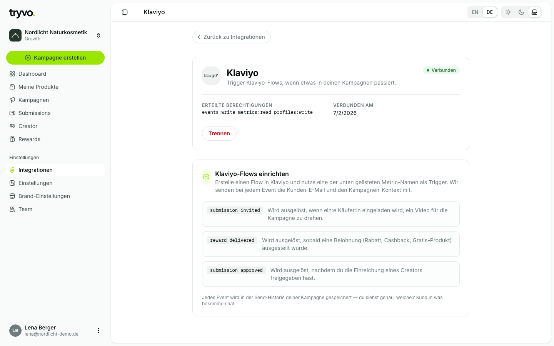The height and width of the screenshot is (346, 554).
Task: Click the Rewards gift icon
Action: click(12, 139)
